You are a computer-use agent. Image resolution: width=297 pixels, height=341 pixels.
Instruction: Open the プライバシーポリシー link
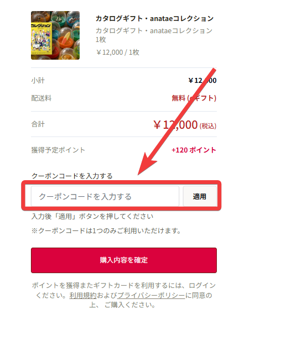point(151,295)
